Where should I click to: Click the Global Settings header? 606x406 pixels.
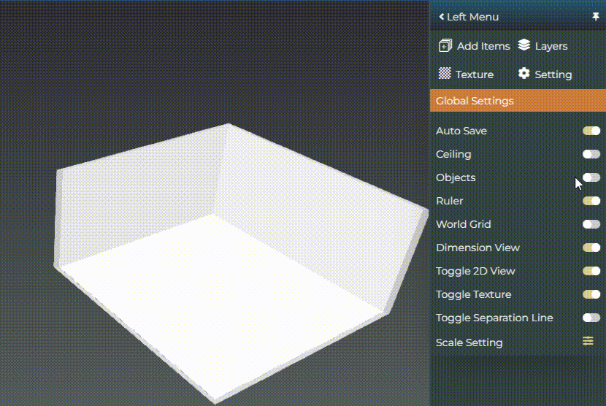[475, 101]
